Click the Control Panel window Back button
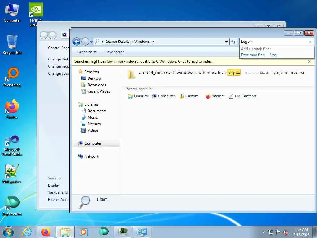Screen dimensions: 317x238 tap(44, 35)
